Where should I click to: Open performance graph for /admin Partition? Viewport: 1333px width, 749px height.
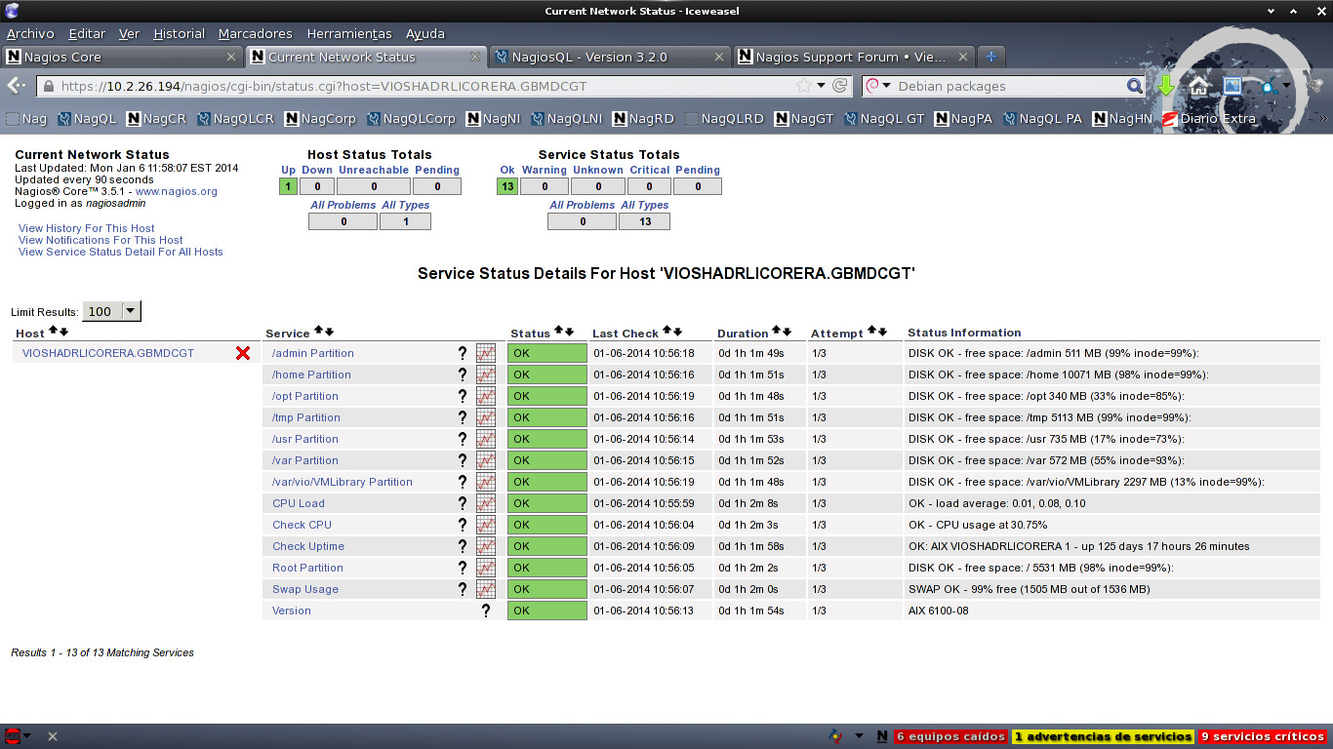pos(485,353)
